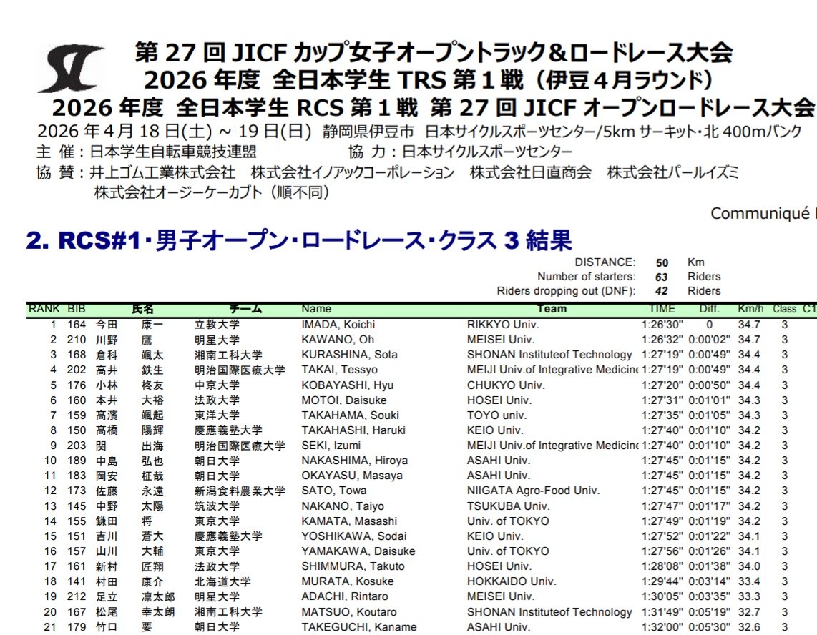Image resolution: width=817 pixels, height=635 pixels.
Task: Click the RANK column header
Action: click(44, 309)
